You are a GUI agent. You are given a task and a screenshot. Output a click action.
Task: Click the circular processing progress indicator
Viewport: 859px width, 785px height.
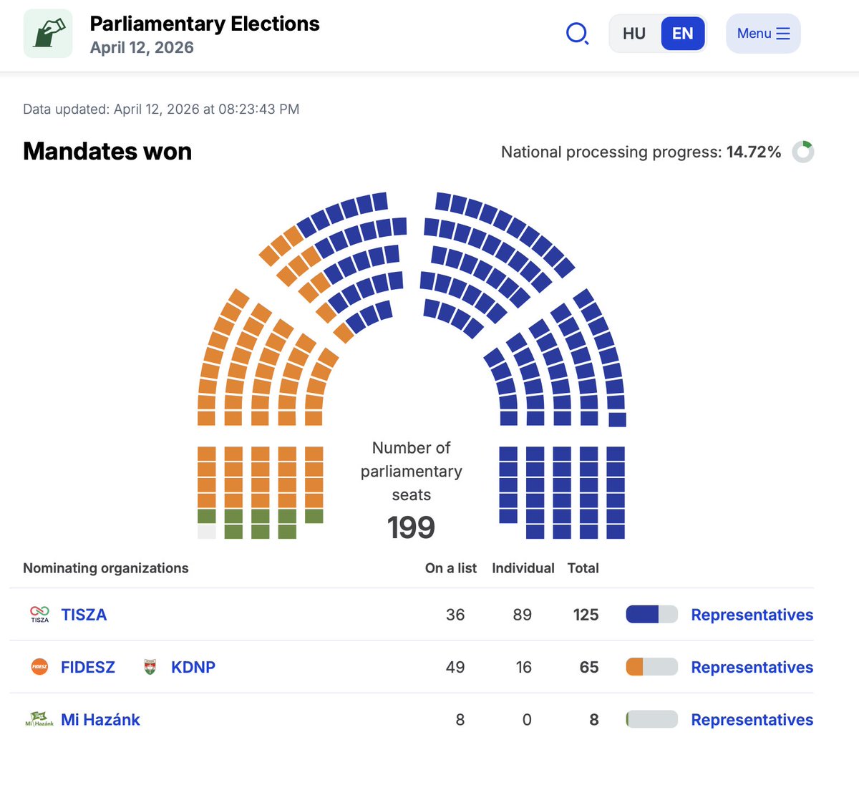(803, 152)
